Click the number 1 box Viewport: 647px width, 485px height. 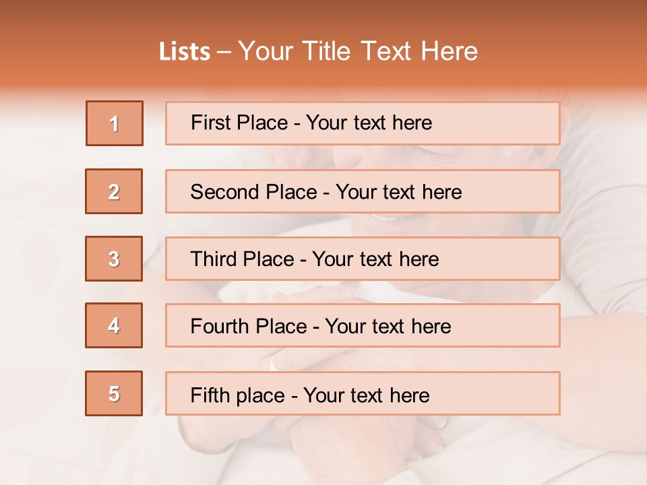tap(115, 123)
